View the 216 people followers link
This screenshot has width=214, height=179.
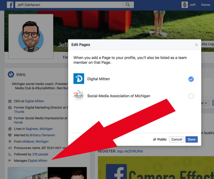pyautogui.click(x=40, y=154)
